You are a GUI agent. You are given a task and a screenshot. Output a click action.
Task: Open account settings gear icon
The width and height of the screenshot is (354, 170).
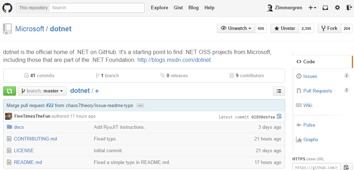click(337, 8)
